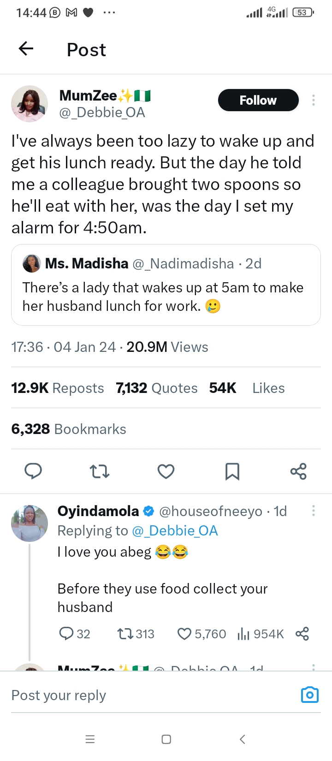Like Oyindamola's reply with the heart icon
The image size is (332, 761).
185,634
